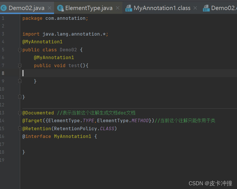Image resolution: width=237 pixels, height=189 pixels.
Task: Collapse the test() method fold marker on line 7
Action: click(x=20, y=66)
